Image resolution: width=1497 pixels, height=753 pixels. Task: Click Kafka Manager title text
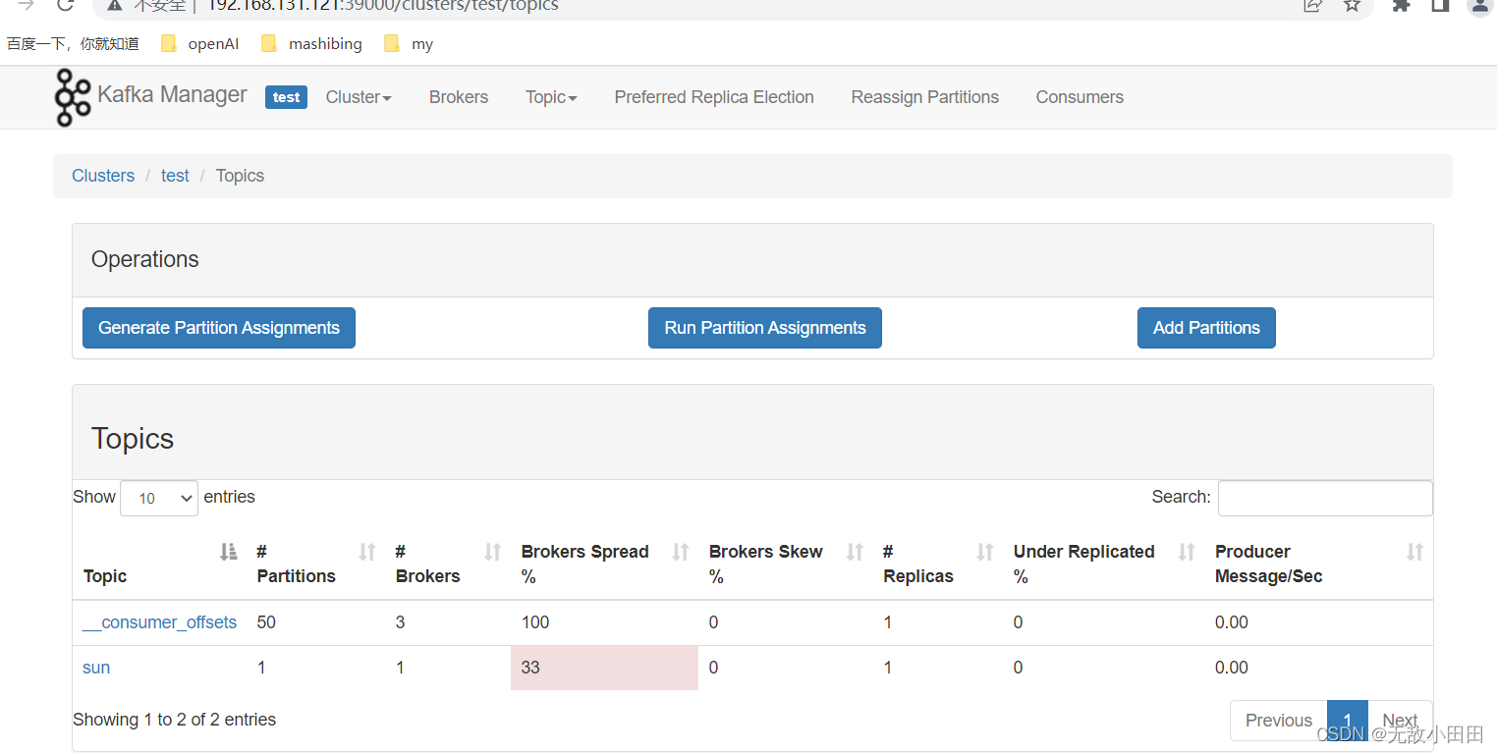(x=172, y=95)
